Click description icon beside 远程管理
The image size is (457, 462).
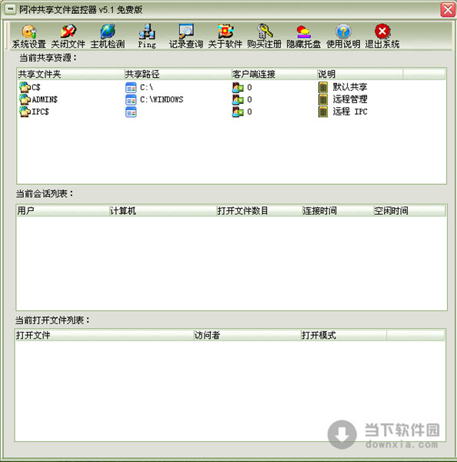pos(323,99)
